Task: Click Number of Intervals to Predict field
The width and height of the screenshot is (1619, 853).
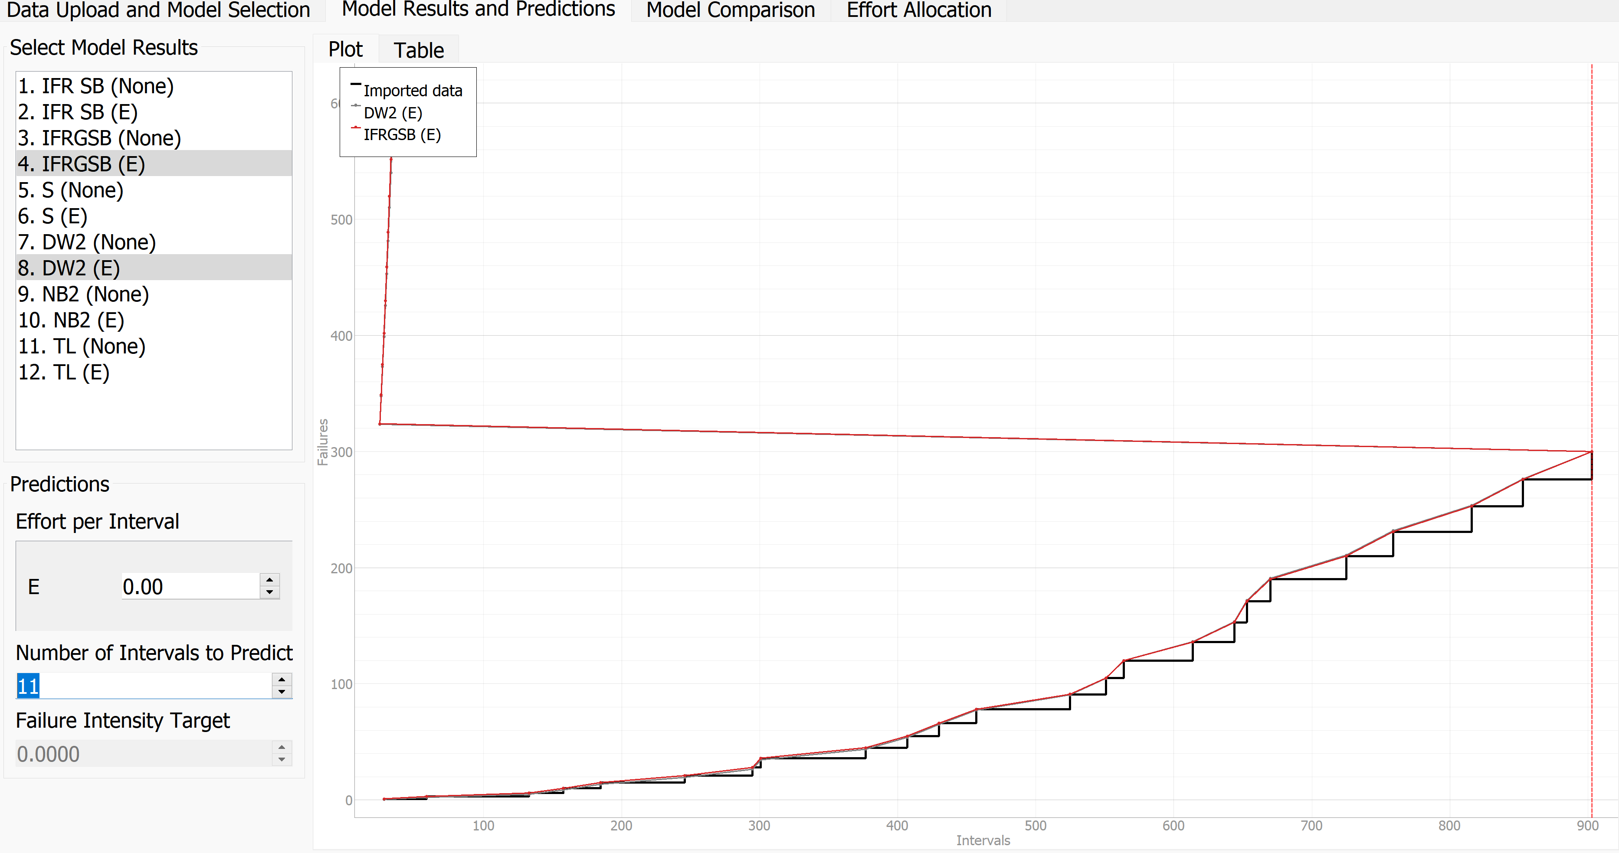Action: coord(144,686)
